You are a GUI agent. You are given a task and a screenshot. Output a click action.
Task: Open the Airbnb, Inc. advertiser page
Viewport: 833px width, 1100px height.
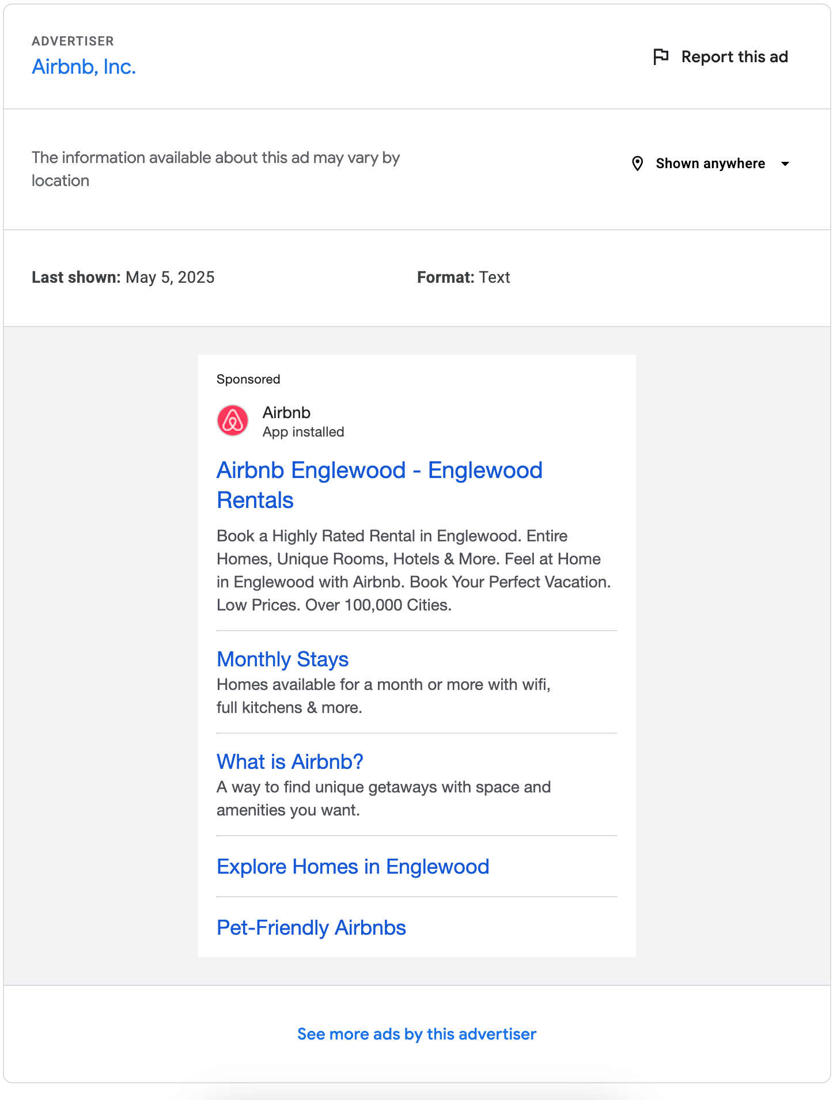[x=84, y=67]
